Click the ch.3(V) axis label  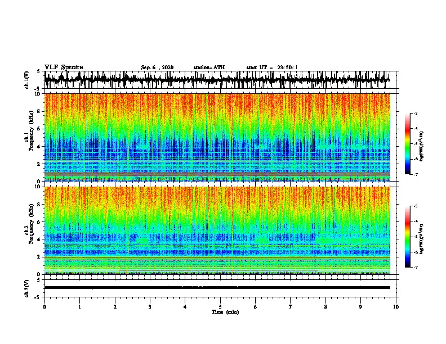pos(27,288)
